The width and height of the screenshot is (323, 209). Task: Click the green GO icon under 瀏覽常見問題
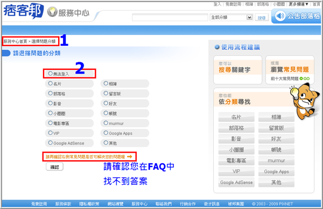coord(305,78)
